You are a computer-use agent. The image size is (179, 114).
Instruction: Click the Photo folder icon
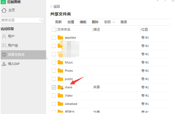point(60,71)
